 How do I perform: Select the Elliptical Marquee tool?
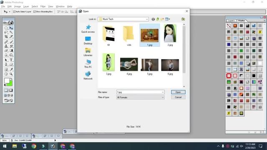[x=6, y=28]
